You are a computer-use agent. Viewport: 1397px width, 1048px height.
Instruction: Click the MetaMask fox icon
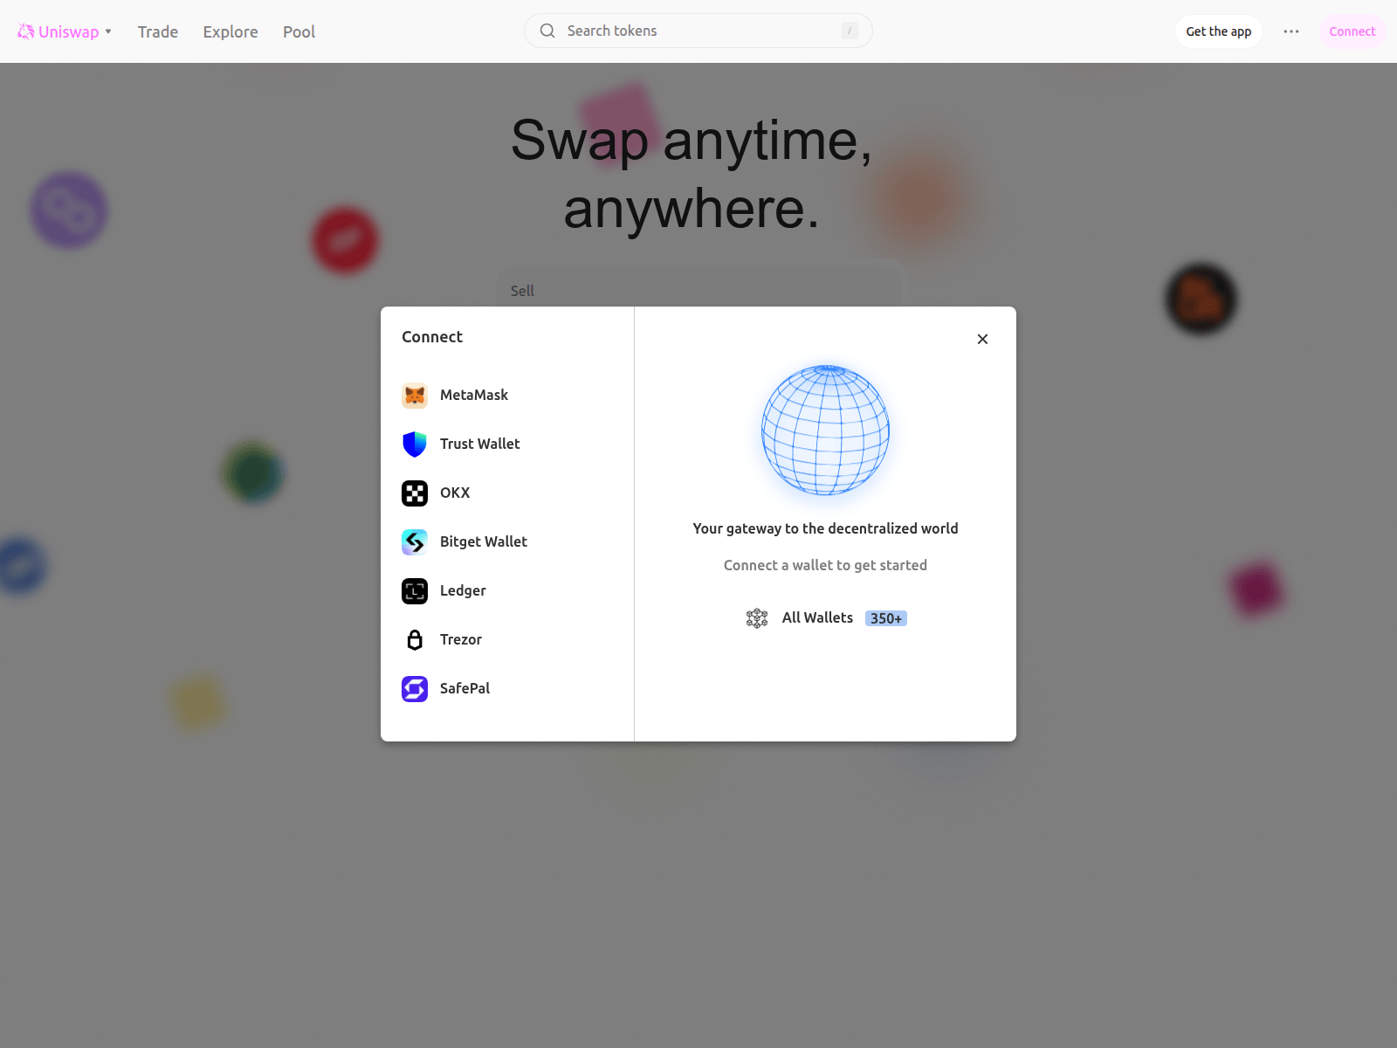[x=415, y=396]
